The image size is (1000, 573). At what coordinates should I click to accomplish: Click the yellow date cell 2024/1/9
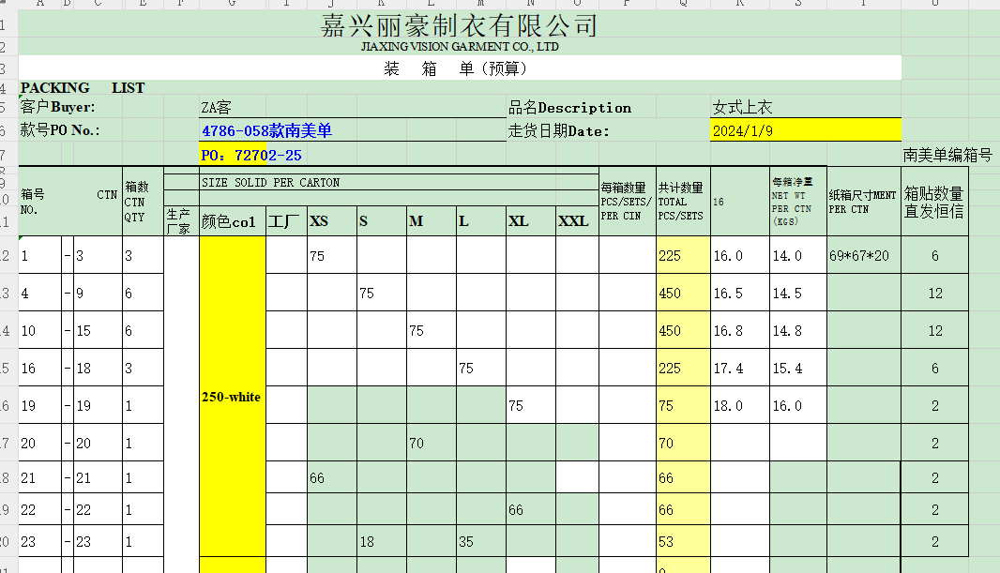tap(805, 131)
